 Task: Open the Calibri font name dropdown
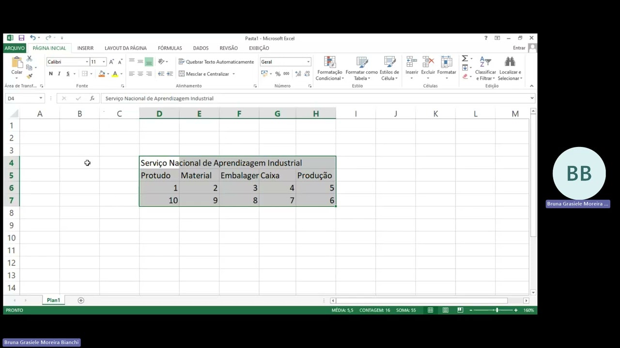pos(87,62)
